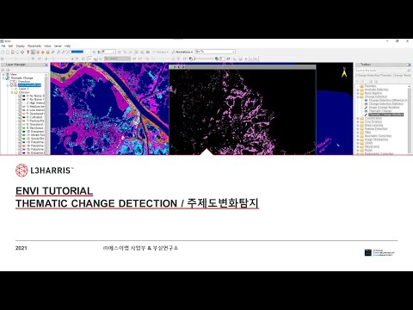413x310 pixels.
Task: Expand the Anomaly Detection folder
Action: point(358,90)
